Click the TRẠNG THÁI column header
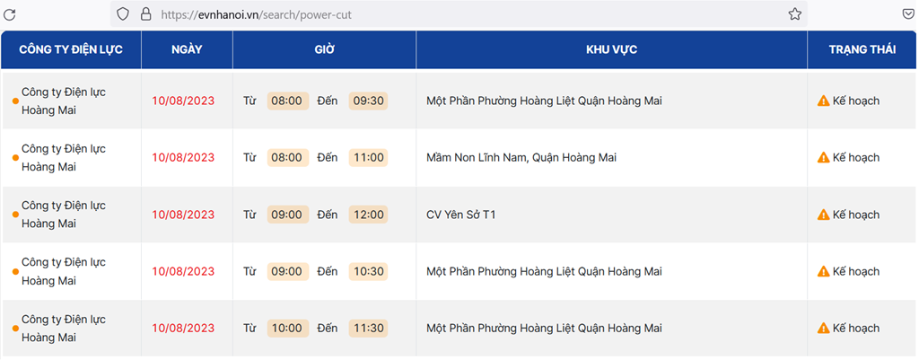This screenshot has width=919, height=360. click(x=862, y=49)
